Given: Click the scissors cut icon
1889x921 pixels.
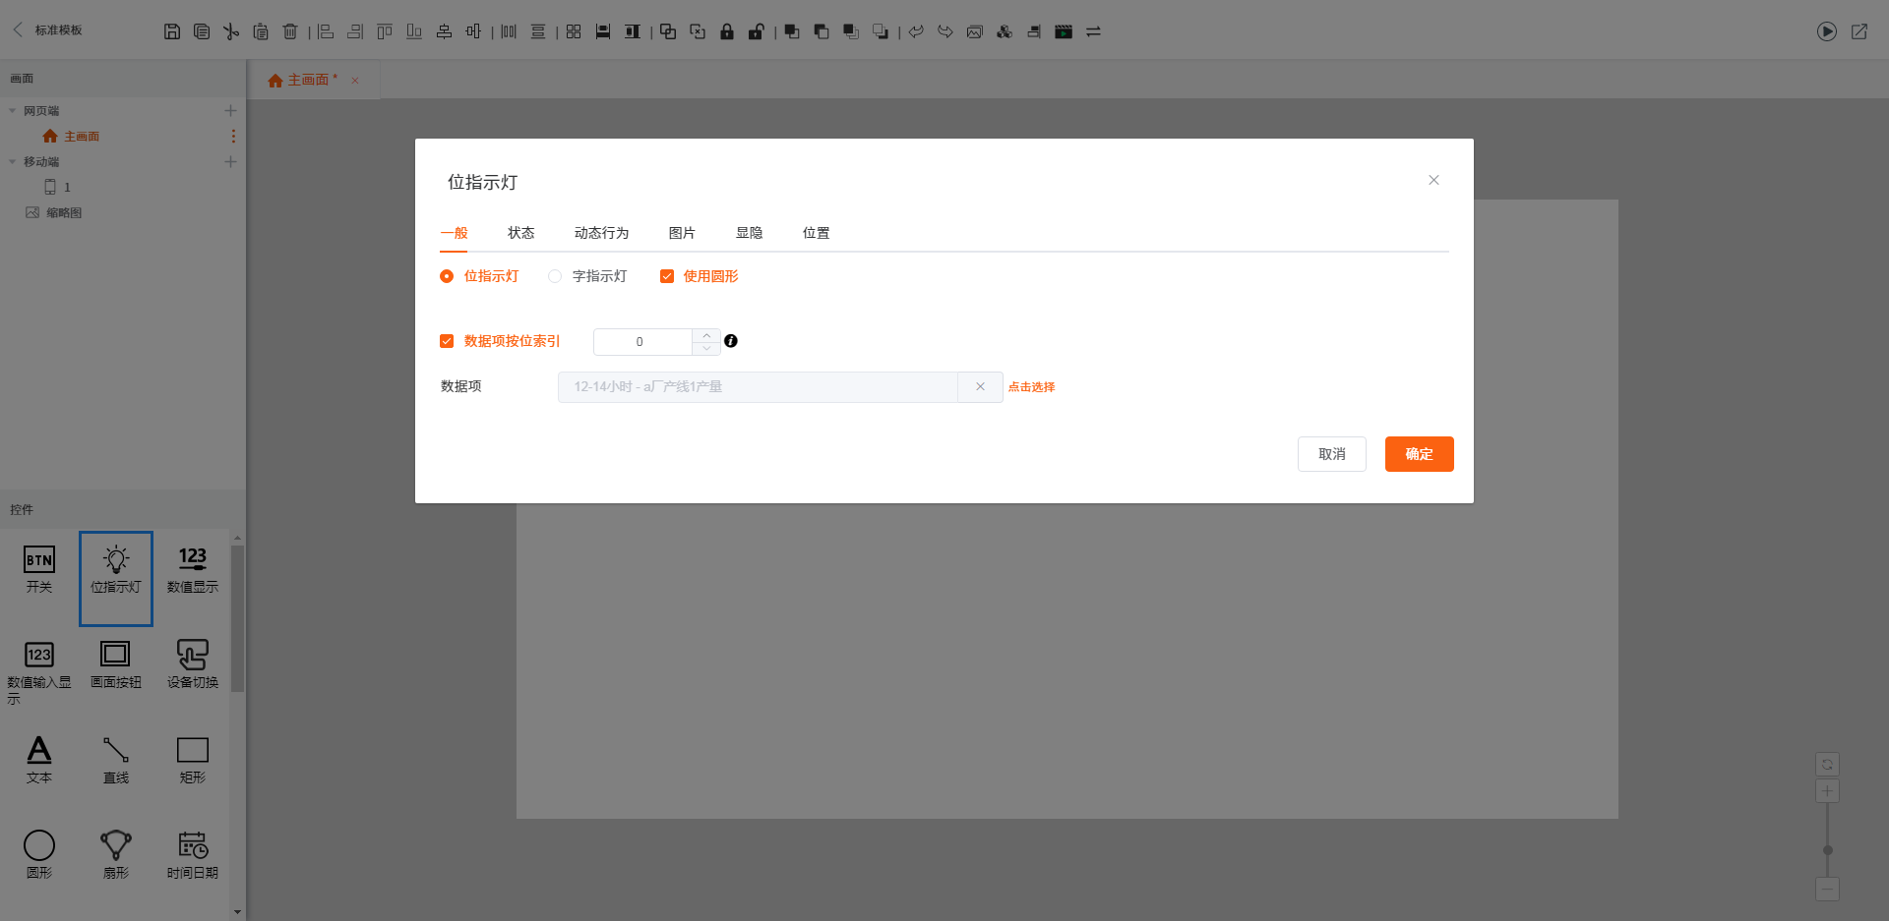Looking at the screenshot, I should coord(231,31).
